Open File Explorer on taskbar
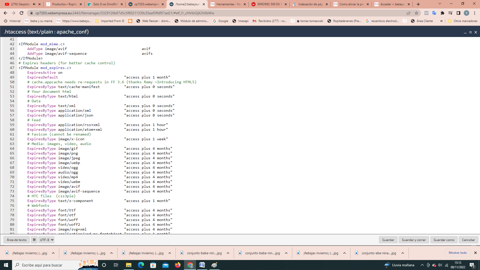Image resolution: width=480 pixels, height=270 pixels. tap(128, 265)
